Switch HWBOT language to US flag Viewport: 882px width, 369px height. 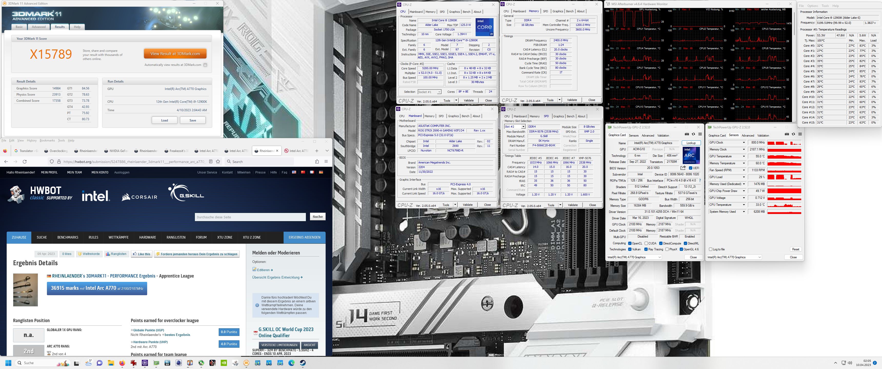tap(294, 172)
